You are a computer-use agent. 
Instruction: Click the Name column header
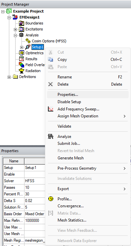coord(14,161)
